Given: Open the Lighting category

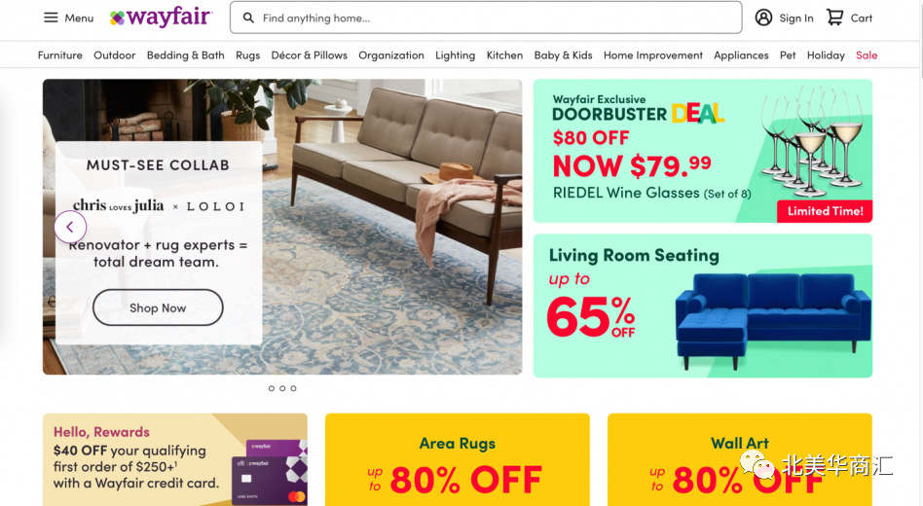Looking at the screenshot, I should 455,55.
